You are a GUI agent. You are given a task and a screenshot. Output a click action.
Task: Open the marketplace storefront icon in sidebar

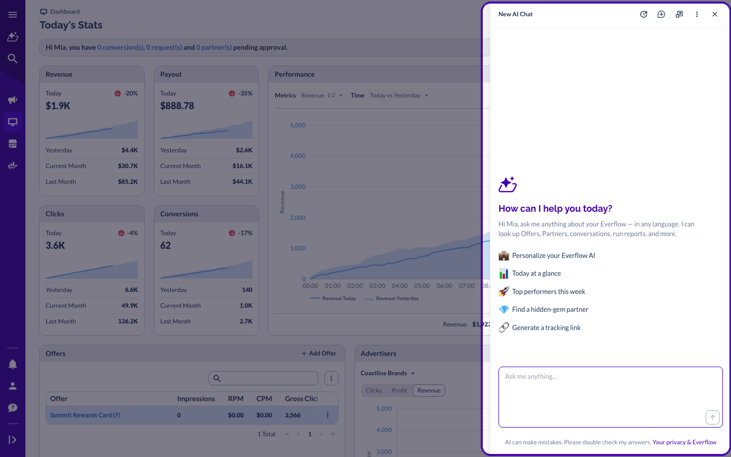[13, 144]
